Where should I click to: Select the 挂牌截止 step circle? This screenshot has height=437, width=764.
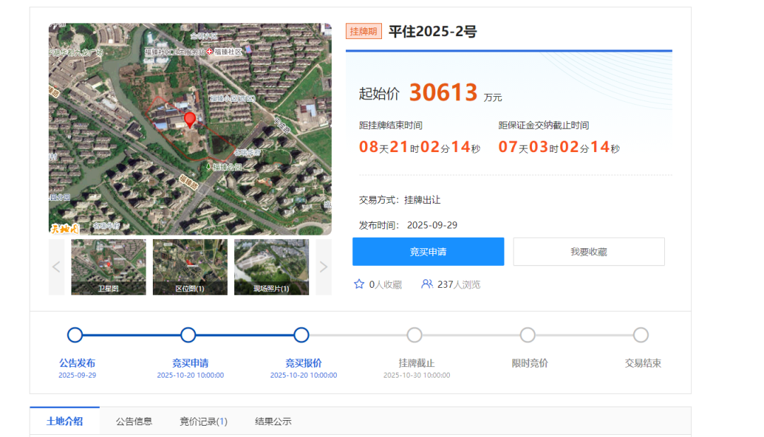tap(415, 335)
